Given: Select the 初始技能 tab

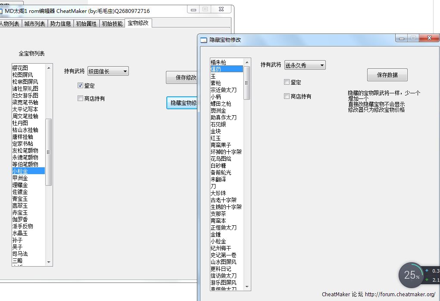Looking at the screenshot, I should 112,24.
